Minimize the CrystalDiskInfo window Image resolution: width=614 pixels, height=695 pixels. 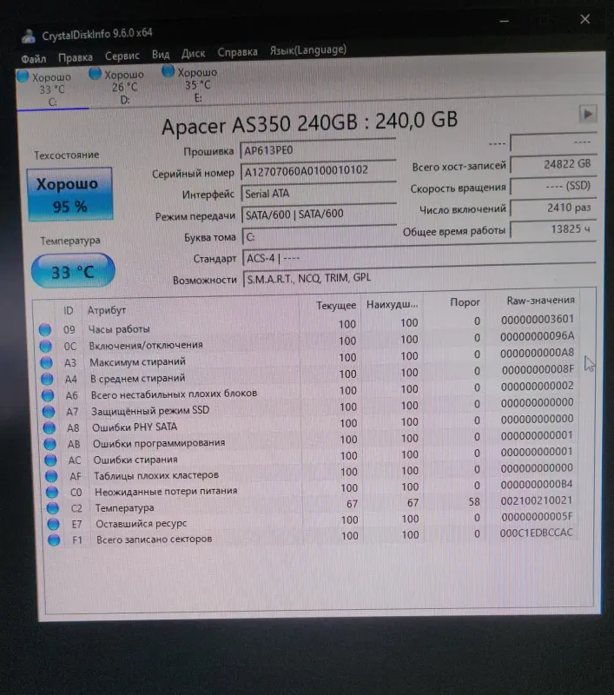504,21
